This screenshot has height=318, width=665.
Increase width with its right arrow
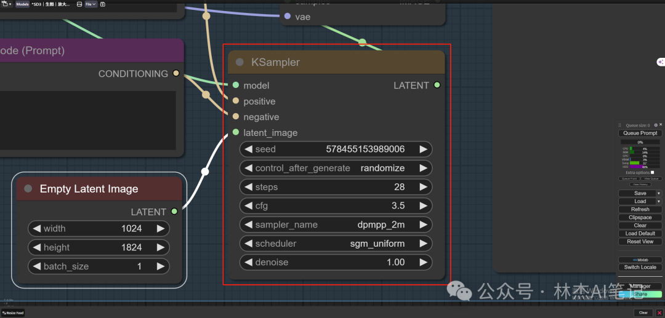tap(160, 229)
